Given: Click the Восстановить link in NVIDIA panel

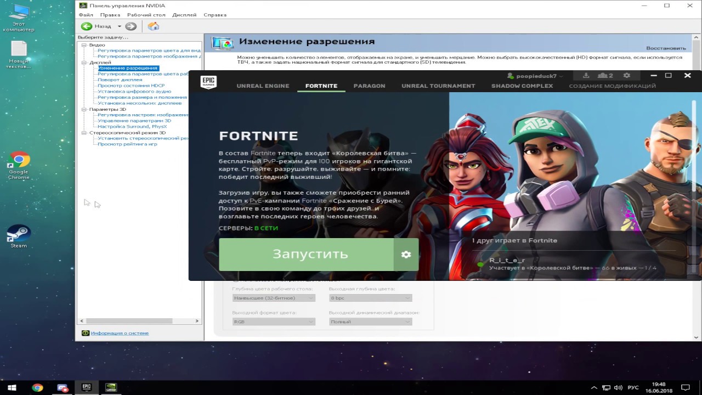Looking at the screenshot, I should pyautogui.click(x=666, y=48).
